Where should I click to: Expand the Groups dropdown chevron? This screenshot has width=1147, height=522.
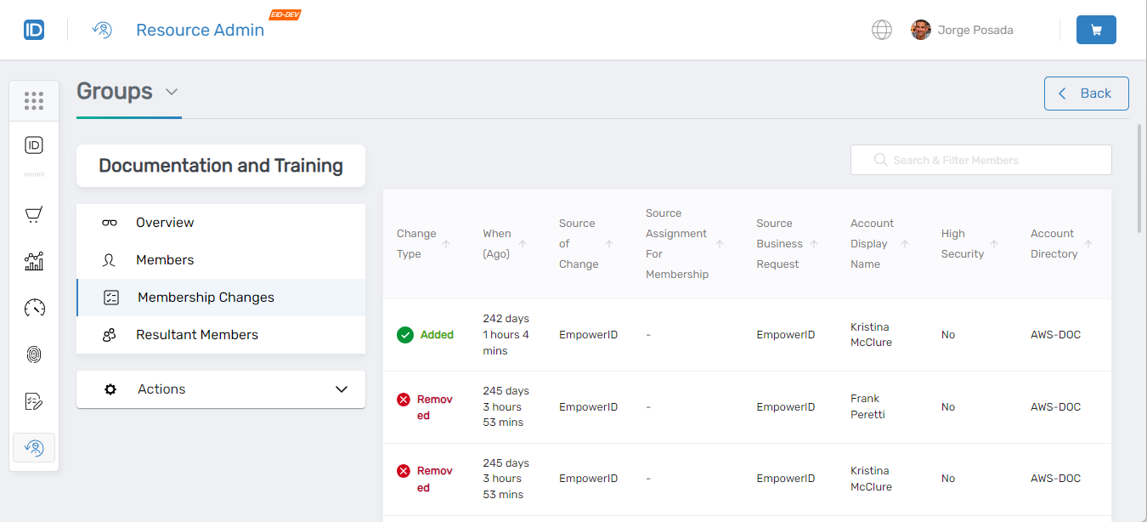click(x=172, y=92)
